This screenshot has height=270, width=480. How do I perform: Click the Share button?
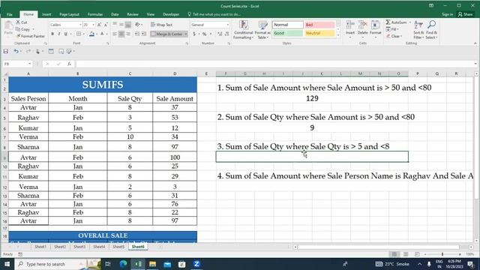coord(465,14)
